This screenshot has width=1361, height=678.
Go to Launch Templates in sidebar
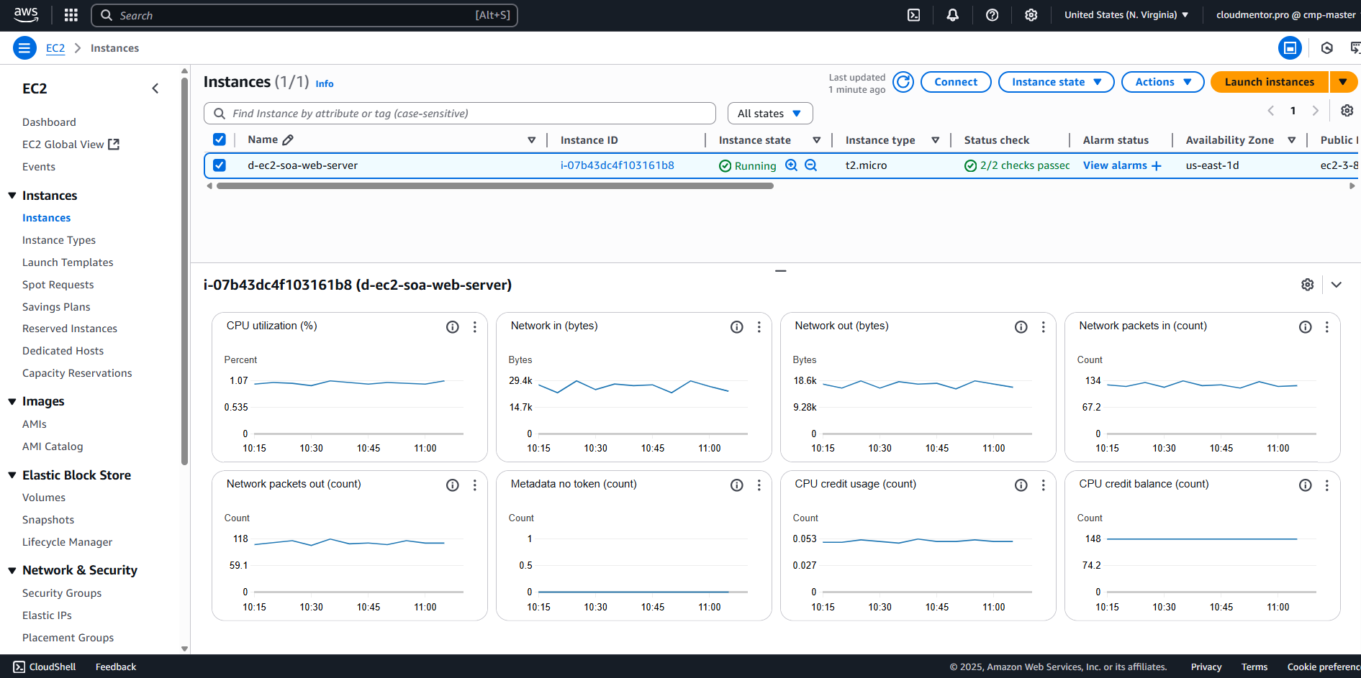pos(68,262)
